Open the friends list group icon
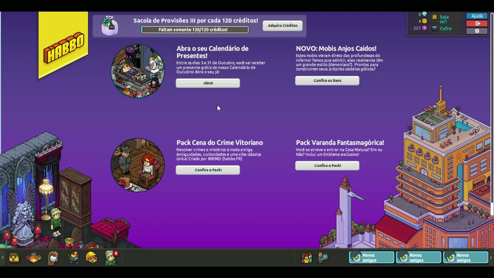Viewport: 494px width, 278px height. [x=307, y=258]
